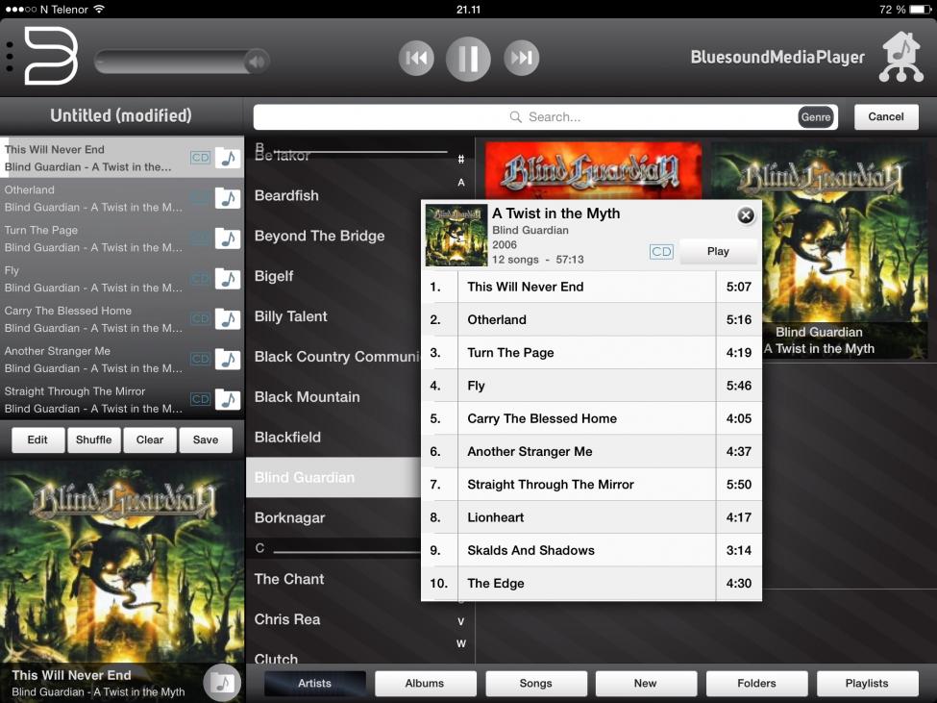Viewport: 937px width, 703px height.
Task: Tap the three-dot menu handle
Action: pyautogui.click(x=10, y=57)
